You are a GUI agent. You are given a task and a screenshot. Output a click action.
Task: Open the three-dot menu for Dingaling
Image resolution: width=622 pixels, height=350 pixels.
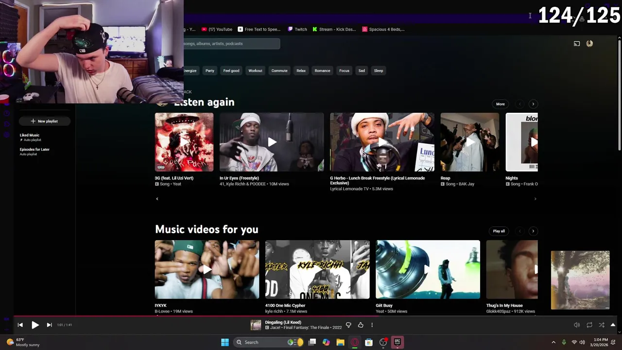(x=372, y=325)
